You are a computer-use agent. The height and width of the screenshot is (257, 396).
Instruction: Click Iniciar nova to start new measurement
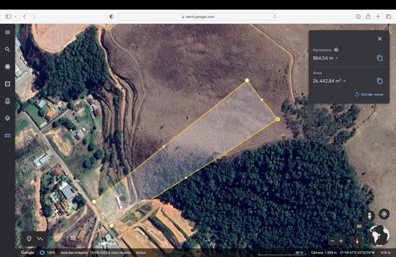369,95
